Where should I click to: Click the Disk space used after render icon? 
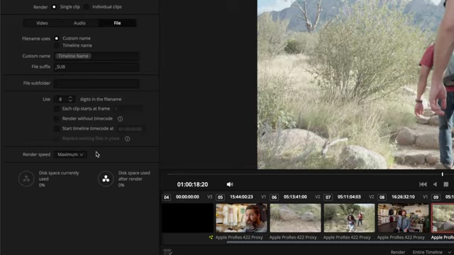[106, 178]
